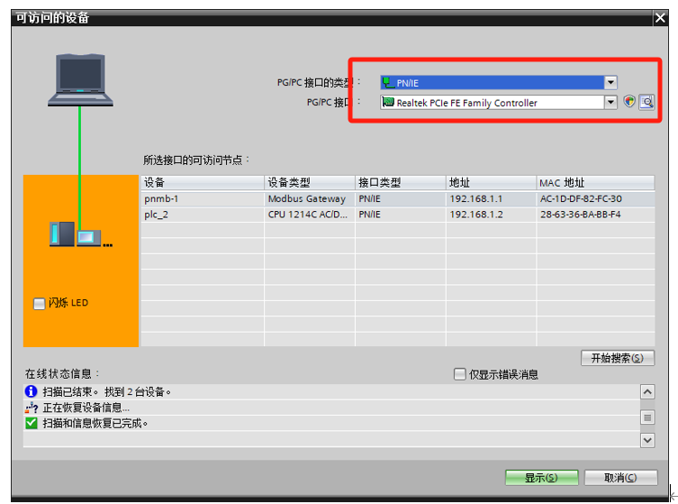Click the laptop computer icon
This screenshot has width=678, height=504.
(80, 80)
